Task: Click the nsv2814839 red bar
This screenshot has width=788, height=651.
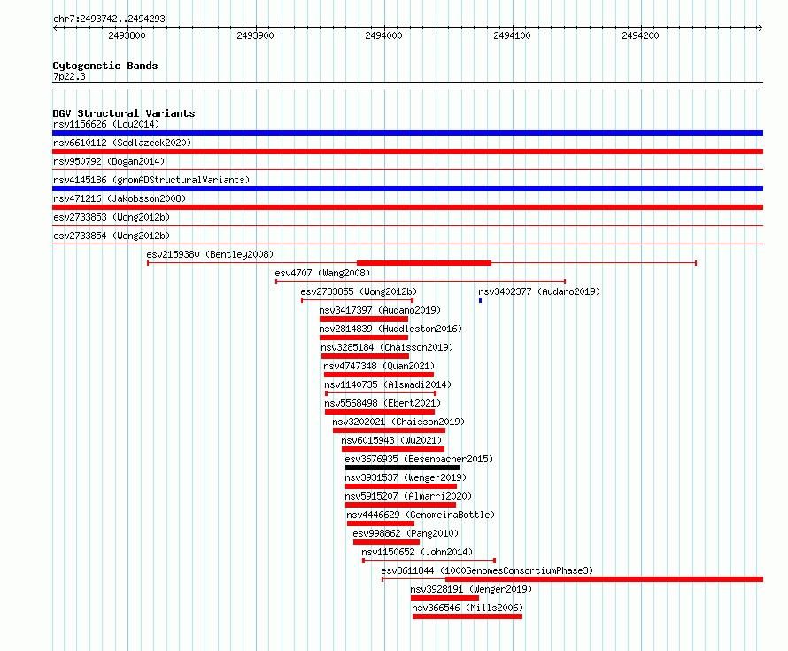Action: tap(364, 337)
